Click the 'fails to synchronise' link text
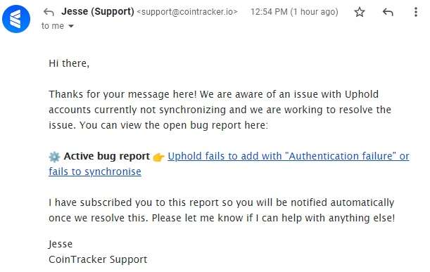The image size is (430, 272). (95, 171)
